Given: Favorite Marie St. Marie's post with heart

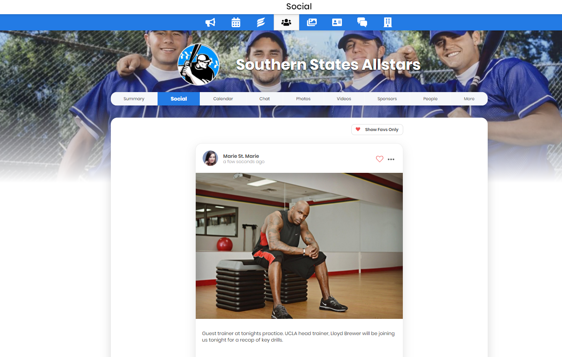Looking at the screenshot, I should [x=380, y=159].
